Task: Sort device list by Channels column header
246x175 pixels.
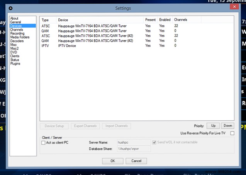Action: click(x=181, y=20)
